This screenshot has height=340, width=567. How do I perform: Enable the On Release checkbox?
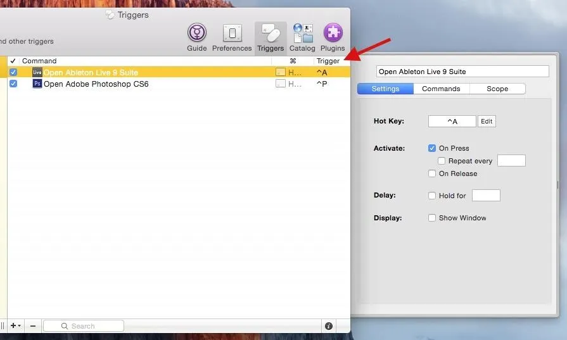tap(432, 173)
